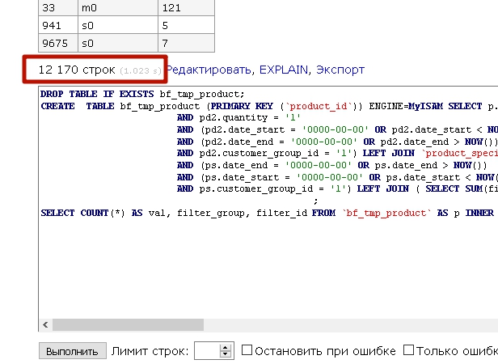The height and width of the screenshot is (364, 498).
Task: Enable the Остановить при ошибке checkbox
Action: point(248,350)
